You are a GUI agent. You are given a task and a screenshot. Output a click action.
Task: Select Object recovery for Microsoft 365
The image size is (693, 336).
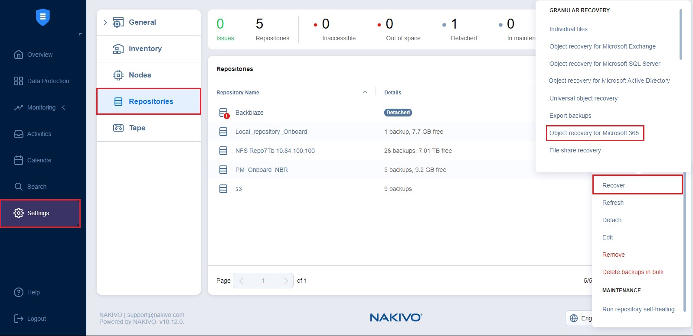click(594, 133)
